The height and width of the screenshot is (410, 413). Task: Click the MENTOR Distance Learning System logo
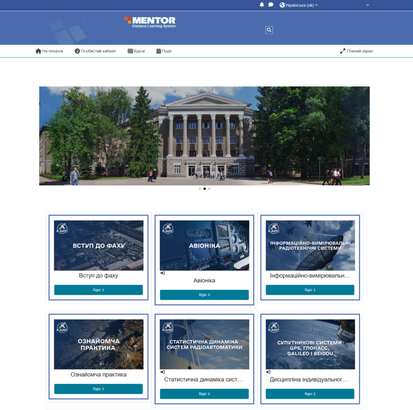(150, 23)
